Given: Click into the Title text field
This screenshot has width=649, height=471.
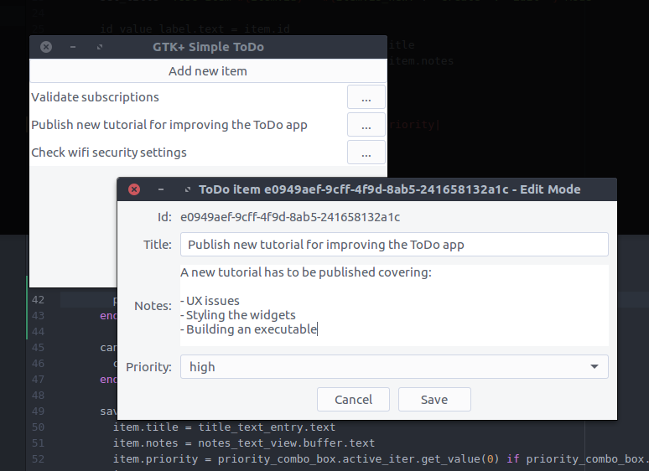Looking at the screenshot, I should tap(394, 245).
